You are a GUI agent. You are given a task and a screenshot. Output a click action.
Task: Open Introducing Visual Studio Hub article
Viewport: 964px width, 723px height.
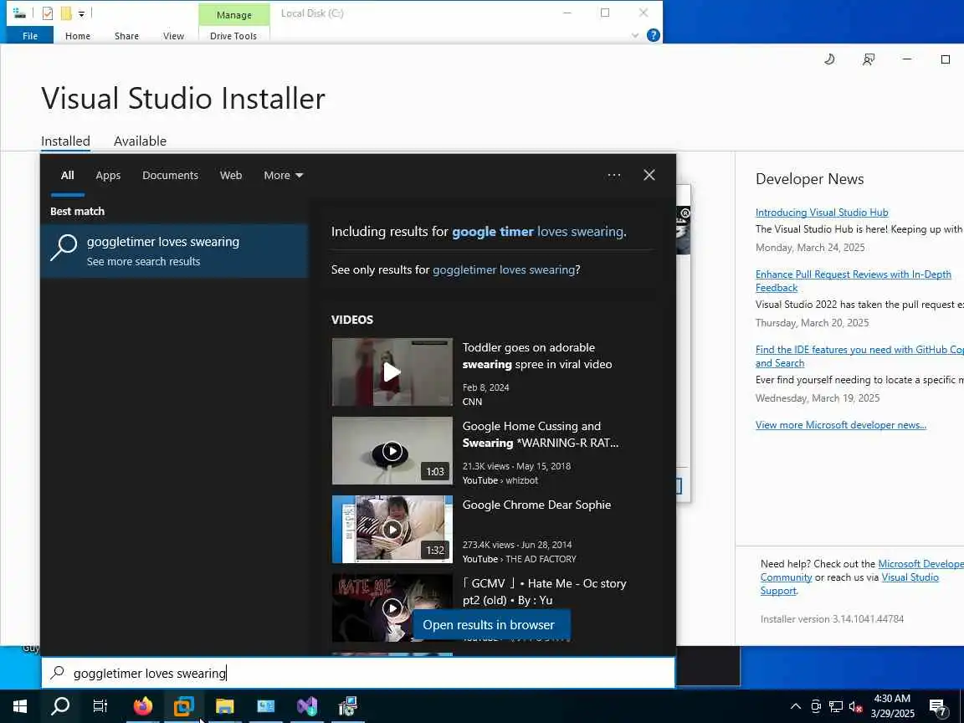822,212
